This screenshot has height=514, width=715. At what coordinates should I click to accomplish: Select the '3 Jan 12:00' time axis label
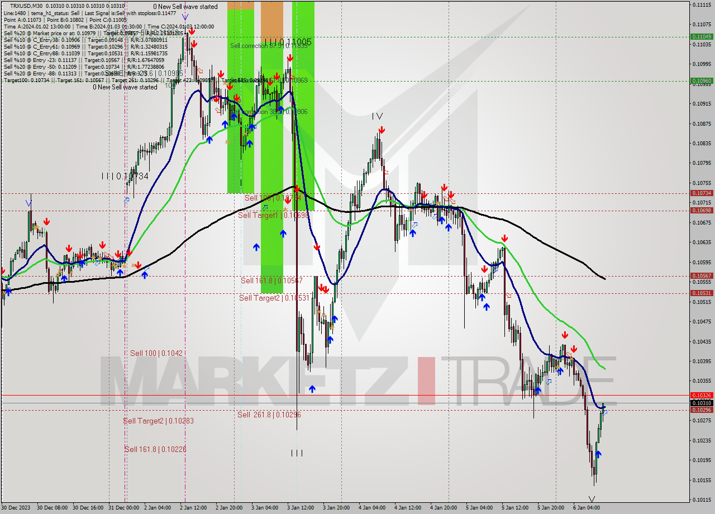click(301, 508)
